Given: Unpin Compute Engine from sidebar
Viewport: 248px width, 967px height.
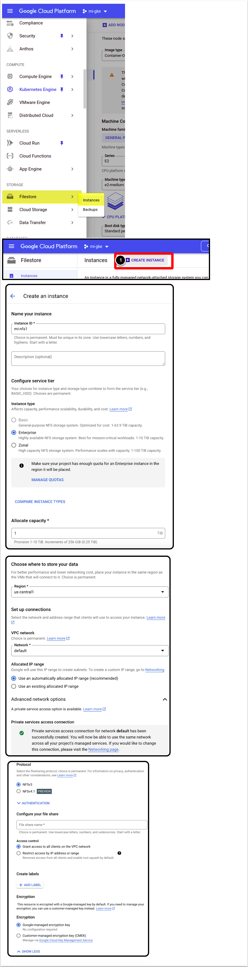Looking at the screenshot, I should 61,77.
